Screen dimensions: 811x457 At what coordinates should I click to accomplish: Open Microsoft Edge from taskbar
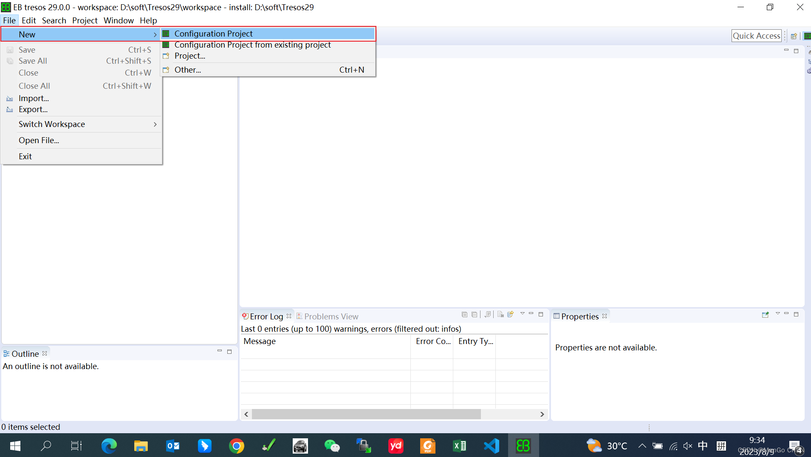pos(109,446)
